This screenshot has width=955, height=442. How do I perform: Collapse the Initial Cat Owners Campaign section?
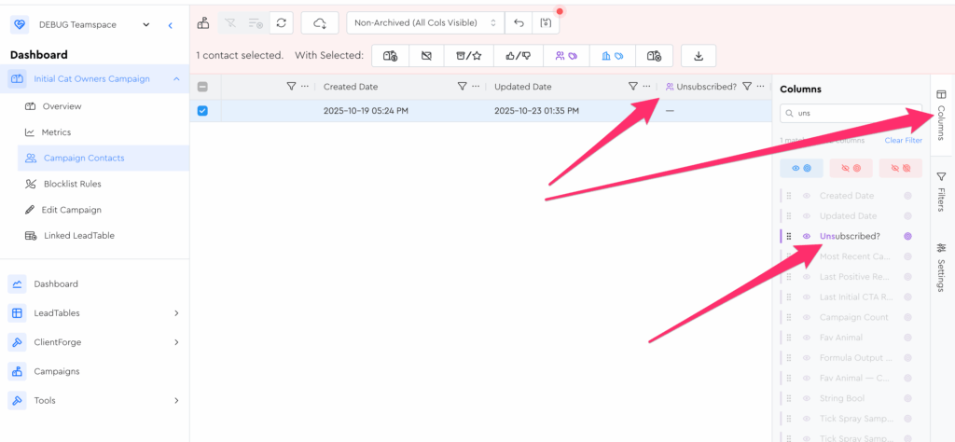[x=176, y=79]
